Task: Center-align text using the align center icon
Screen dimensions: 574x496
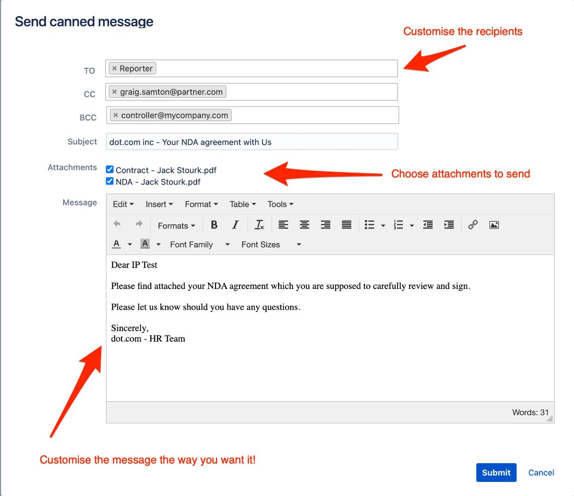Action: coord(304,225)
